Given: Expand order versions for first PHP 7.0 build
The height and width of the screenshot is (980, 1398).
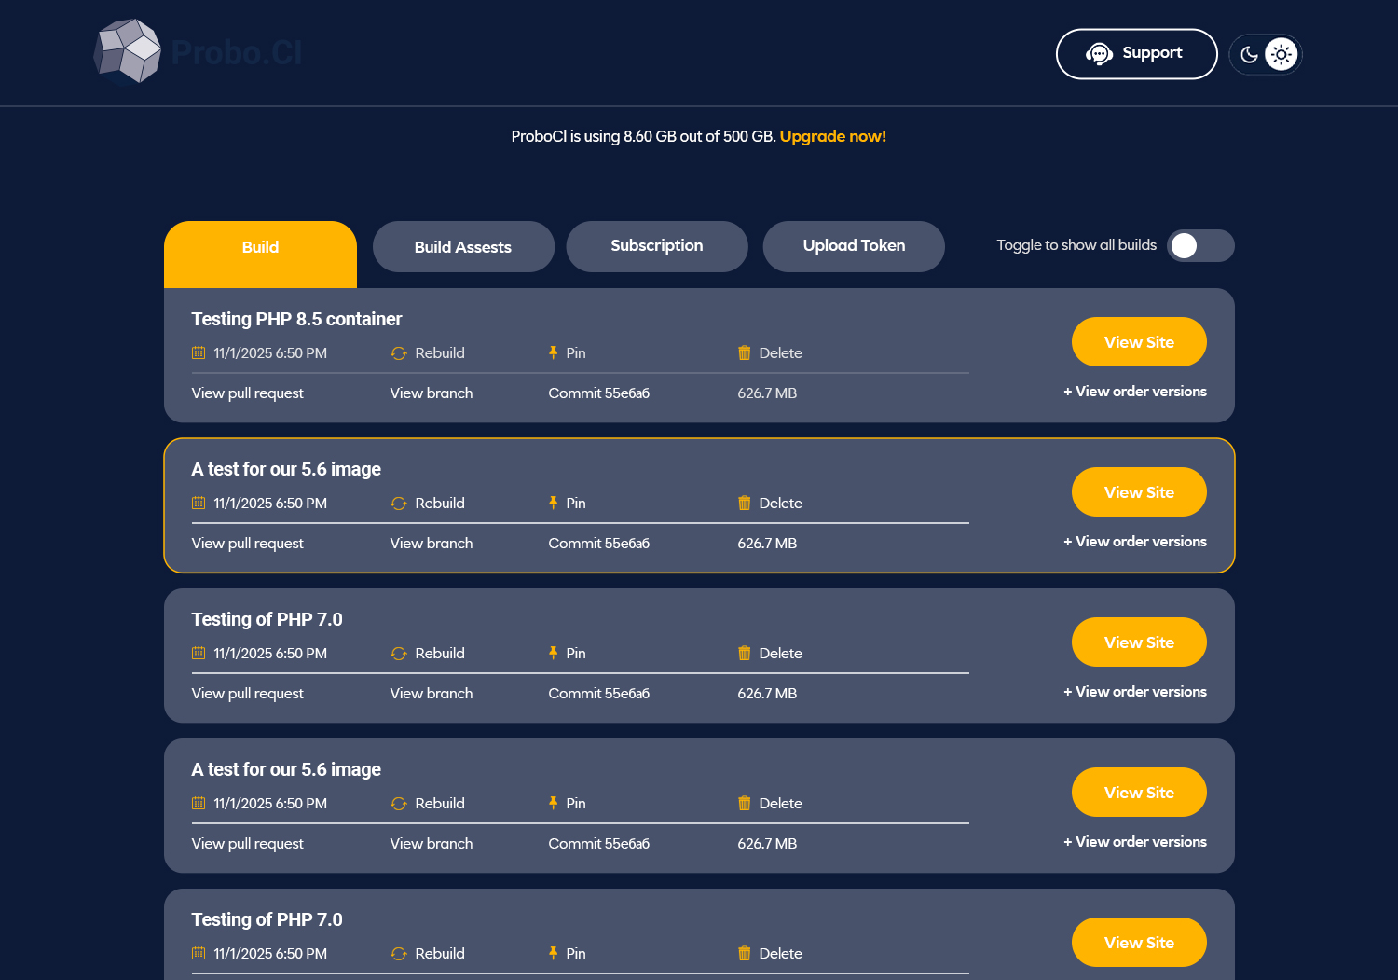Looking at the screenshot, I should tap(1135, 692).
